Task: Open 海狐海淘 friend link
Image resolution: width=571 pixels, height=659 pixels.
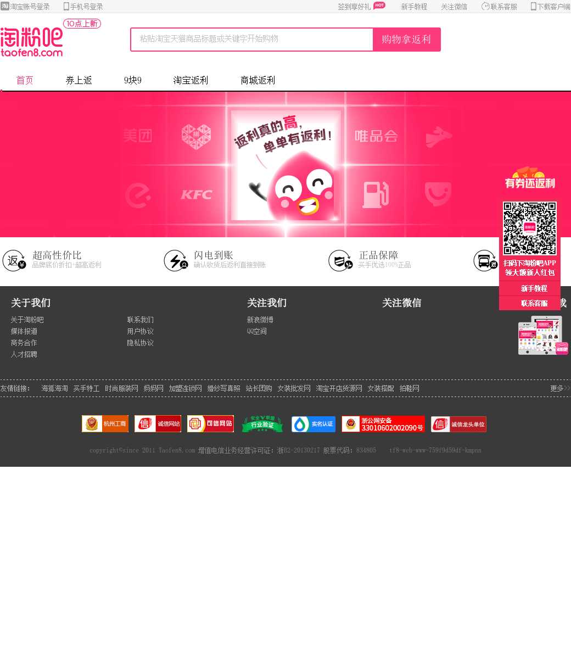Action: (x=54, y=388)
